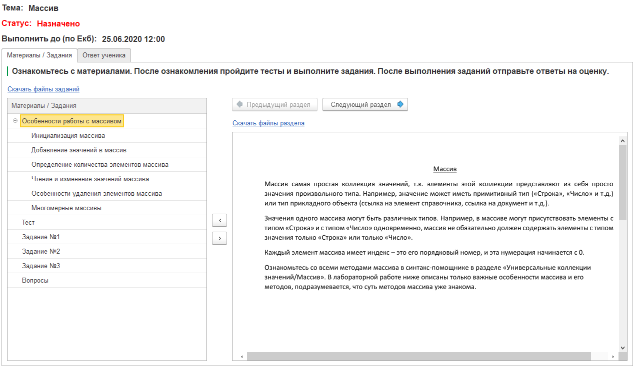
Task: Click the right arrow icon on Следующий раздел button
Action: pos(400,104)
